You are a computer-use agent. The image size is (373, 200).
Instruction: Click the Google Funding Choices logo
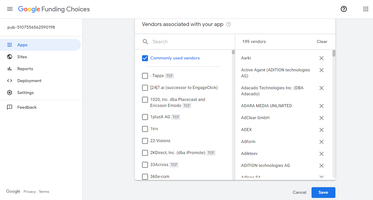tap(54, 9)
